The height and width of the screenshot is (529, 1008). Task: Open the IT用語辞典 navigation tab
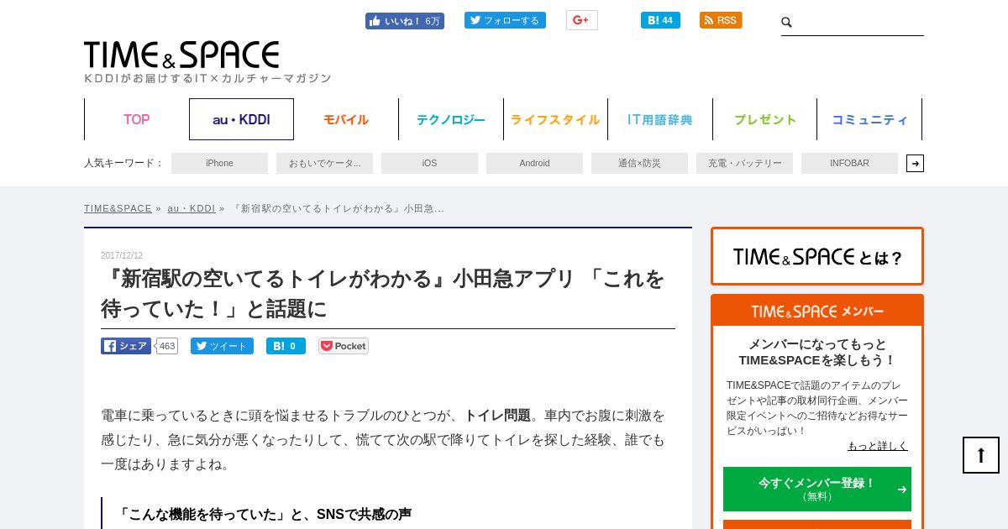(660, 119)
